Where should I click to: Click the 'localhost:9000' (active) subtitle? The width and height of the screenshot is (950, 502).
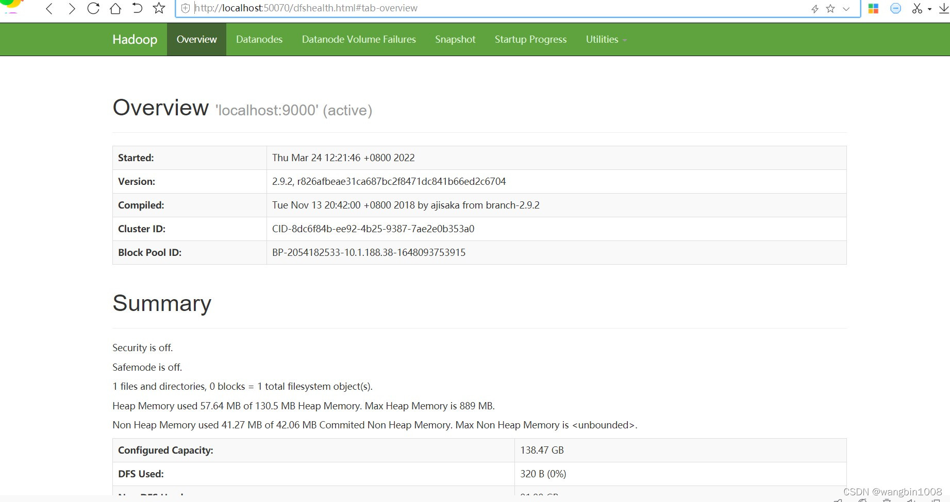pos(294,110)
